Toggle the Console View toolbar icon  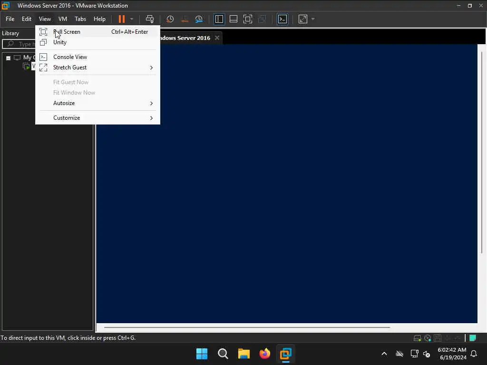point(282,19)
